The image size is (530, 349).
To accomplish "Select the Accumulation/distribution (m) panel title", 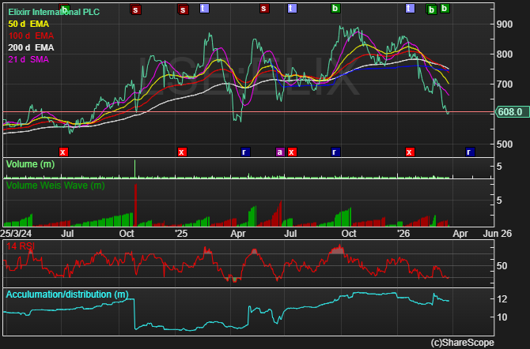I will click(x=66, y=295).
